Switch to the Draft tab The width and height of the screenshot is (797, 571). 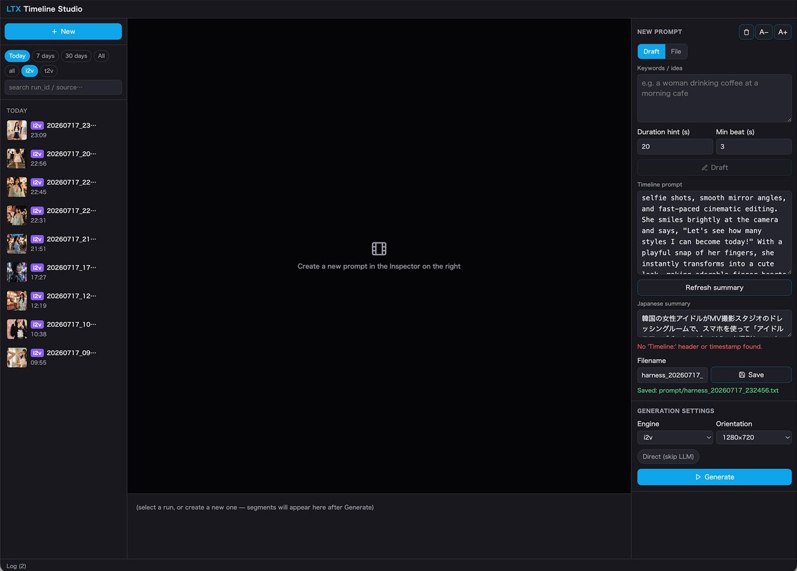[x=652, y=52]
